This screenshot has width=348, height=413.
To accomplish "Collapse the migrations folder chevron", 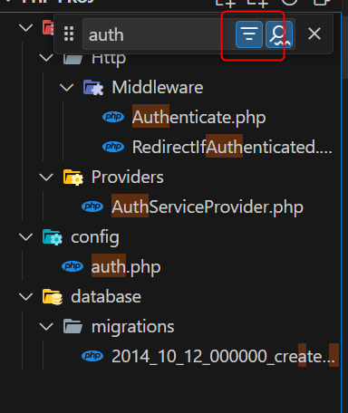I will point(46,326).
